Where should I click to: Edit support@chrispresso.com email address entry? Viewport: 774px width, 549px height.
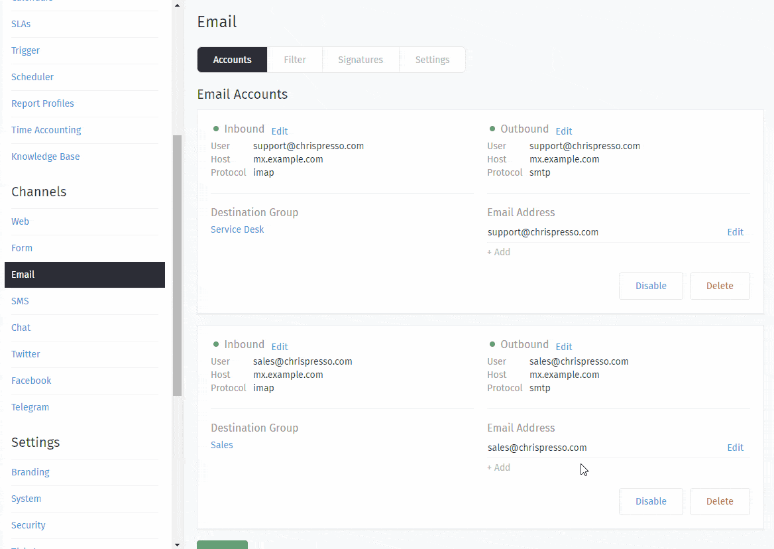tap(735, 232)
